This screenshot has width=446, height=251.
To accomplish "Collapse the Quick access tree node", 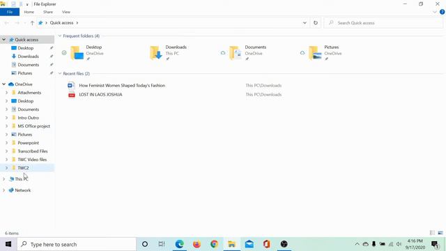I will coord(4,40).
